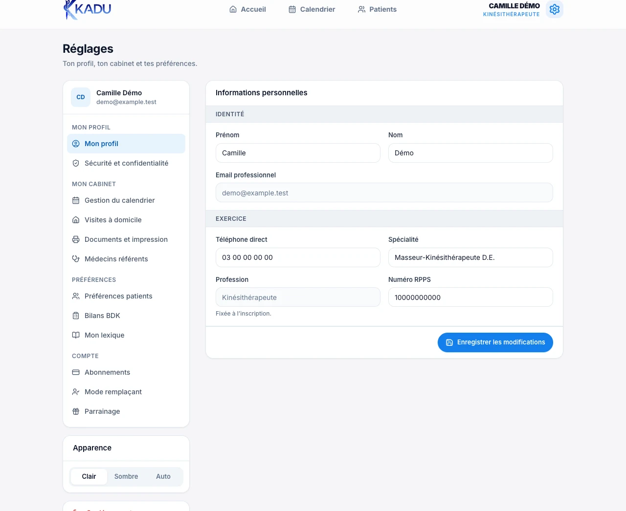This screenshot has height=511, width=626.
Task: Switch appearance to Clair
Action: tap(89, 477)
